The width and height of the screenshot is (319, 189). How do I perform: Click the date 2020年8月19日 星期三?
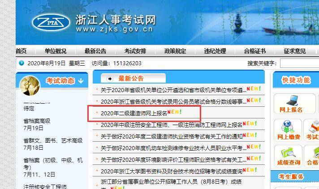56,63
